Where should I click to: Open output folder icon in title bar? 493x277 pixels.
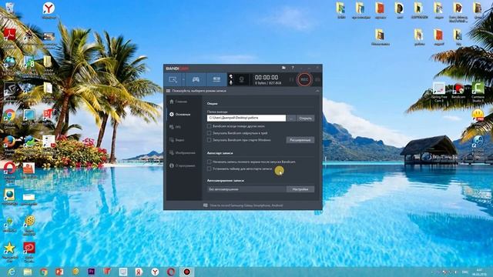click(x=283, y=68)
